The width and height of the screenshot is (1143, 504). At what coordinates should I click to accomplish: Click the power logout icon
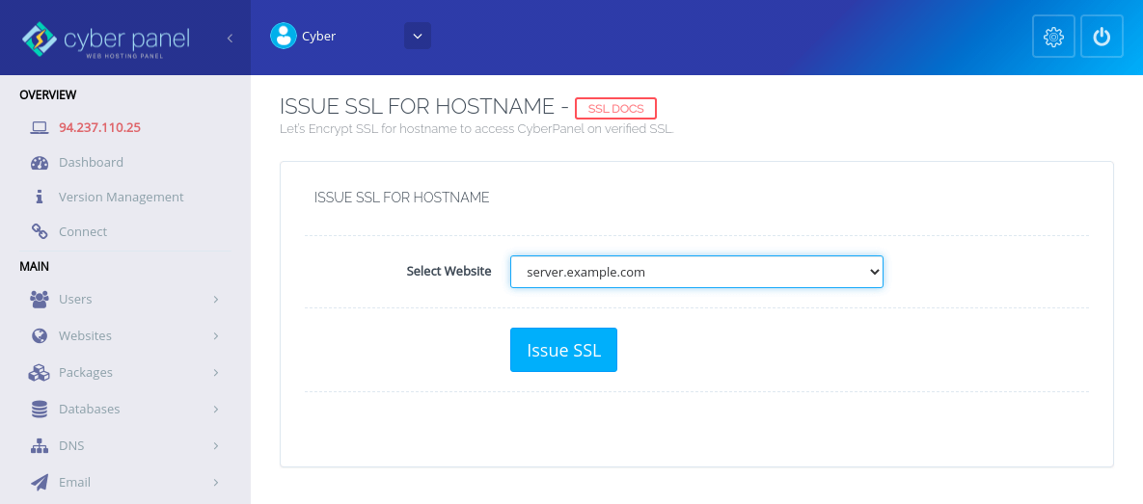[x=1102, y=37]
